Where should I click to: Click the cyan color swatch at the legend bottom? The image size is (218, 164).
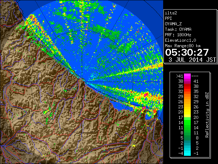pos(187,153)
